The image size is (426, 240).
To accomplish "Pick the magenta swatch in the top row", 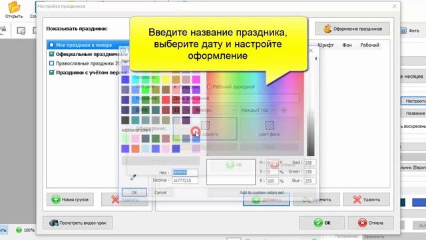I will pyautogui.click(x=196, y=79).
